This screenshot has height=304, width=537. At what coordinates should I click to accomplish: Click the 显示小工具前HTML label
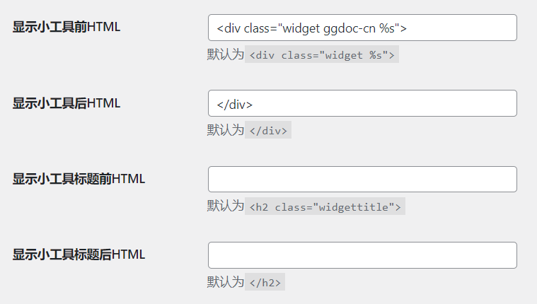coord(67,27)
